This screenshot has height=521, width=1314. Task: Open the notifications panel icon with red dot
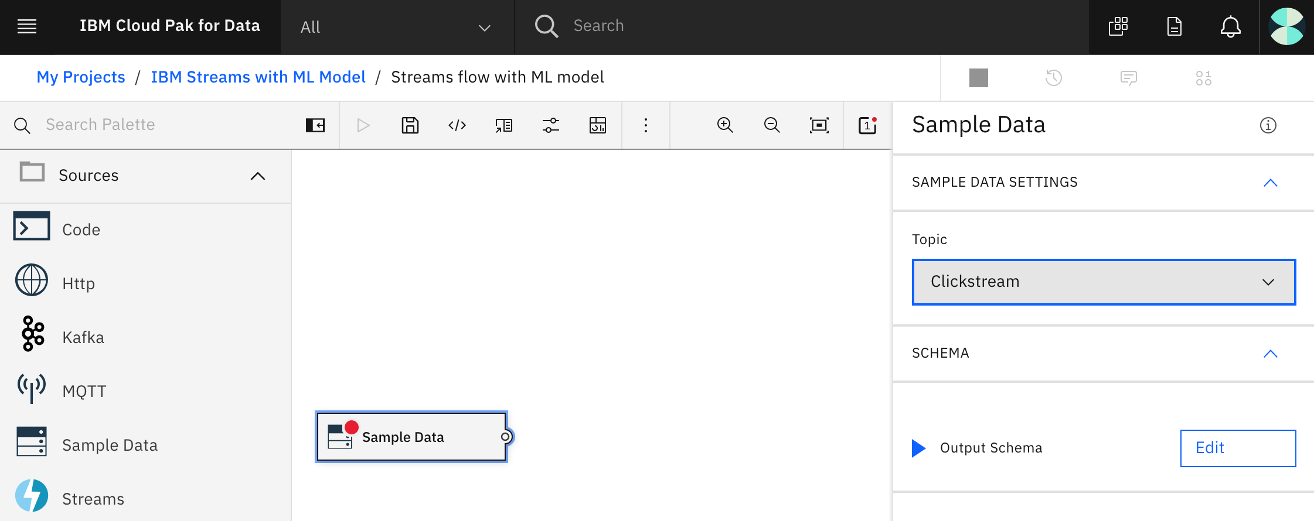[x=868, y=125]
